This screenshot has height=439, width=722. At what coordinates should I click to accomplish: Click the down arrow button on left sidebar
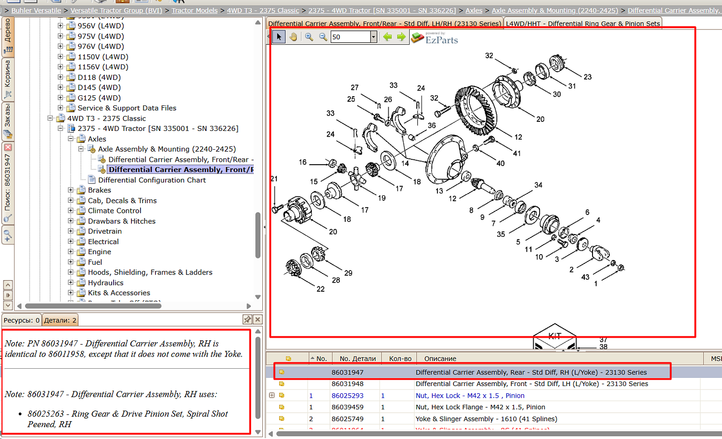pos(8,305)
